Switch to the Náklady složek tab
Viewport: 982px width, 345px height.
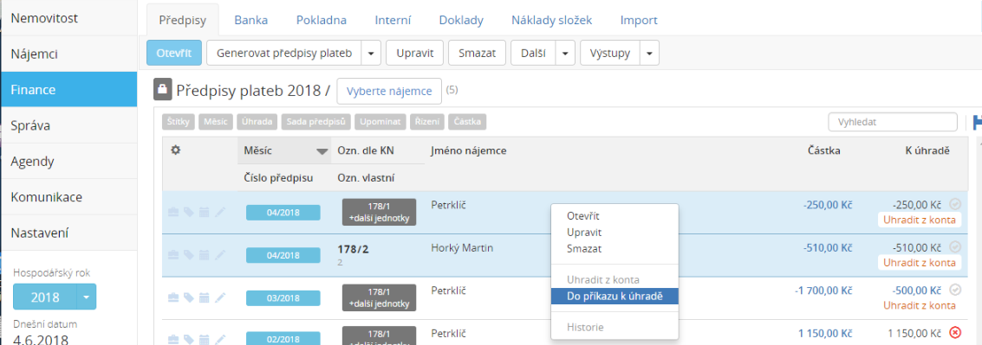coord(551,20)
